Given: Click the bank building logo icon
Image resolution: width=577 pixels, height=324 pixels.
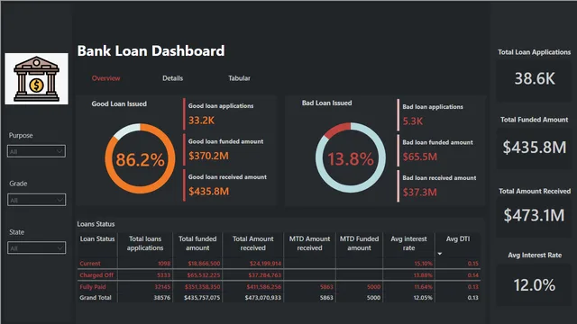Looking at the screenshot, I should click(x=36, y=78).
